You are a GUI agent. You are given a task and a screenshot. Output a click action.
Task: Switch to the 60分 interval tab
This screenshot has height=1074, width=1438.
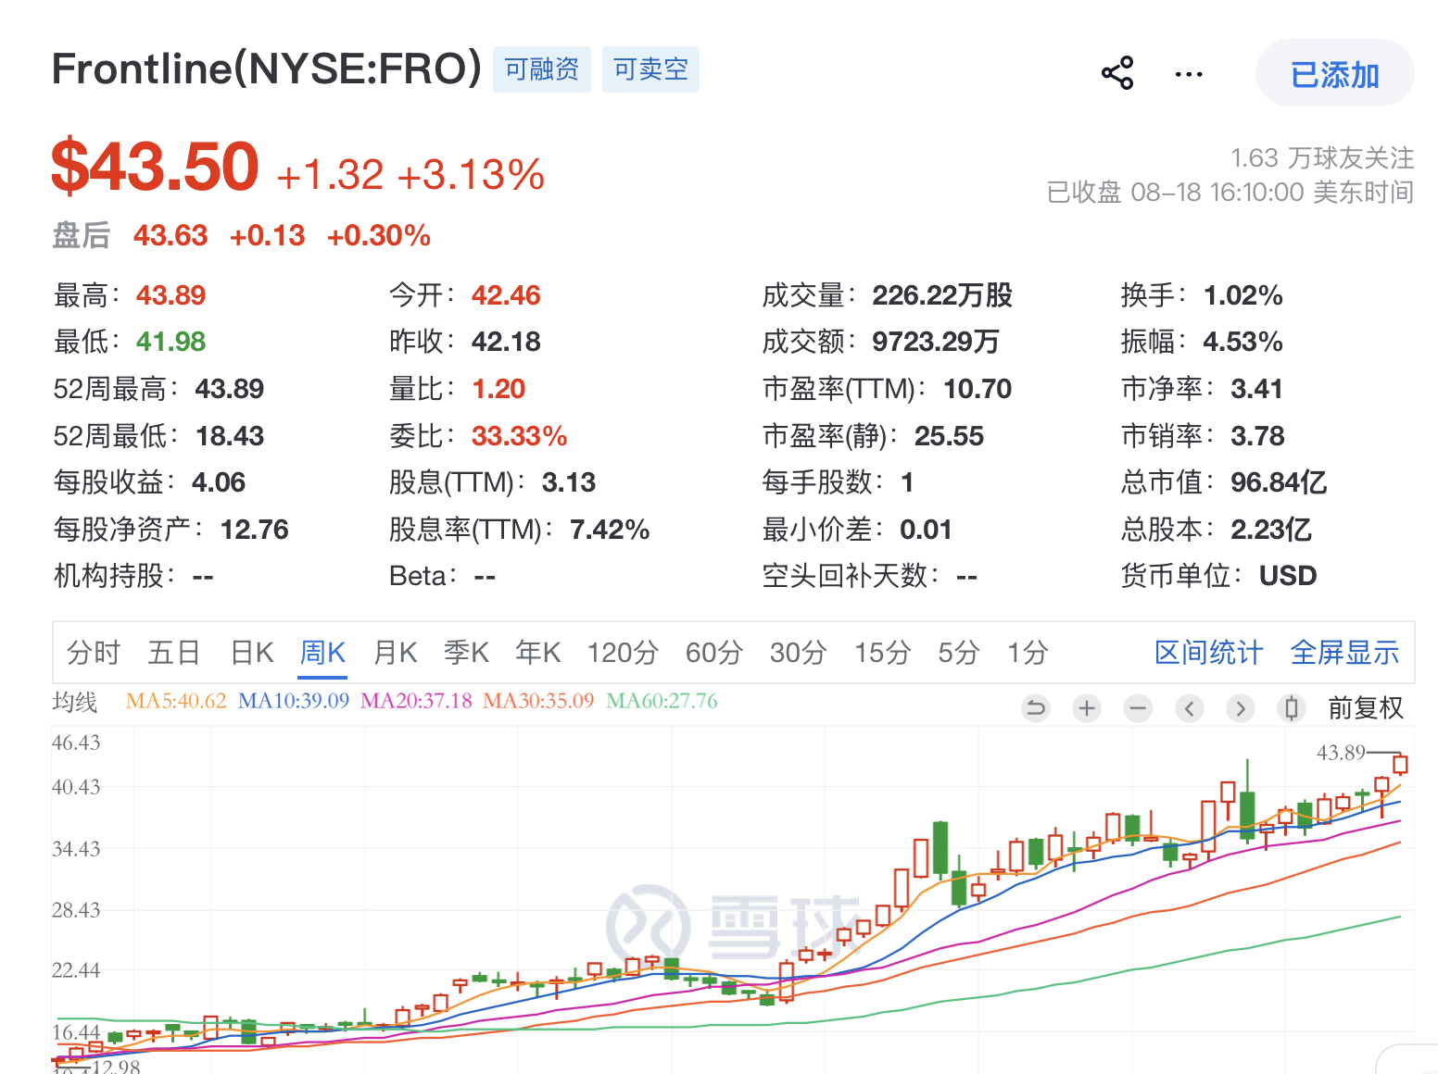click(714, 653)
